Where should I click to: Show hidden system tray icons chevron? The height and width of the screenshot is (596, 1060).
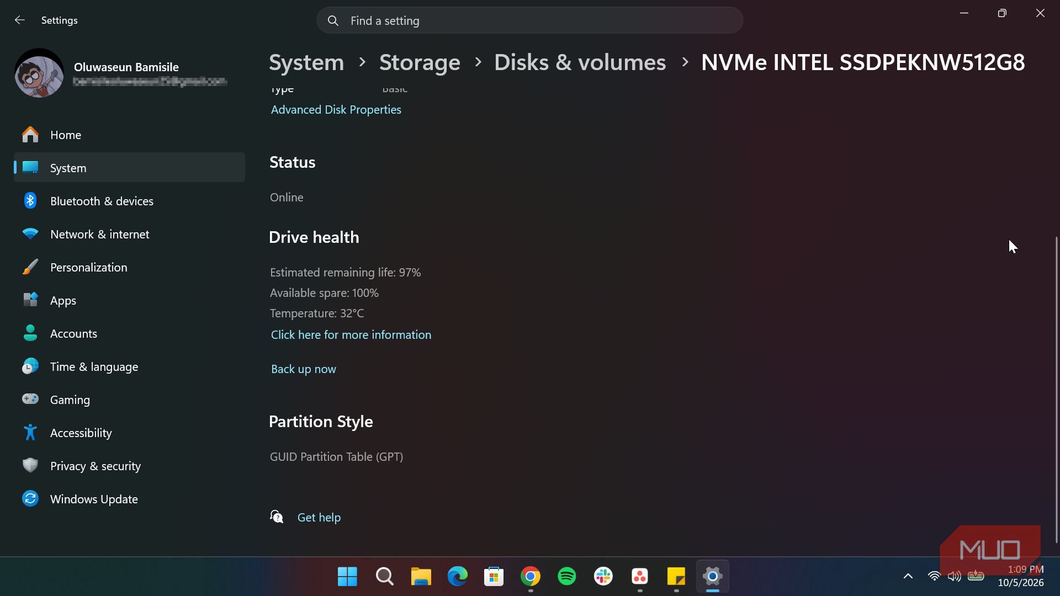(x=908, y=577)
